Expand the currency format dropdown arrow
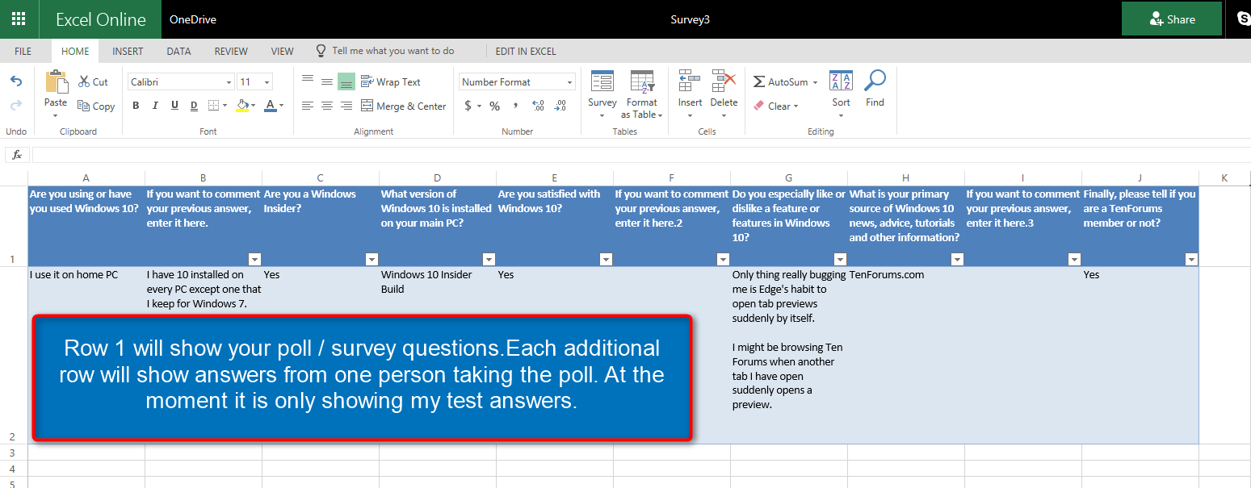 [x=479, y=106]
